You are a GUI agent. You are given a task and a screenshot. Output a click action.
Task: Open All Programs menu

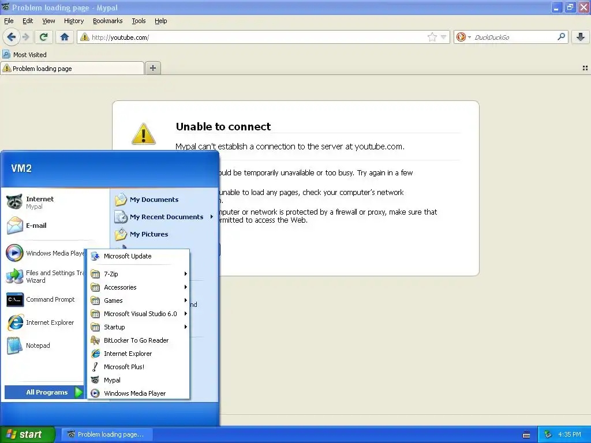44,392
